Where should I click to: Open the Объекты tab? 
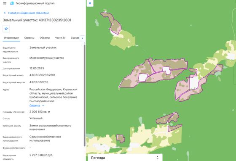pyautogui.click(x=45, y=38)
